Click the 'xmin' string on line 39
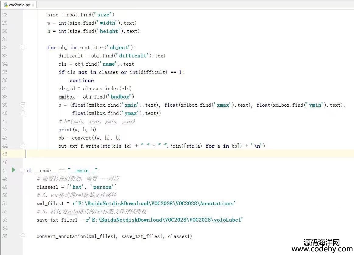 (131, 105)
